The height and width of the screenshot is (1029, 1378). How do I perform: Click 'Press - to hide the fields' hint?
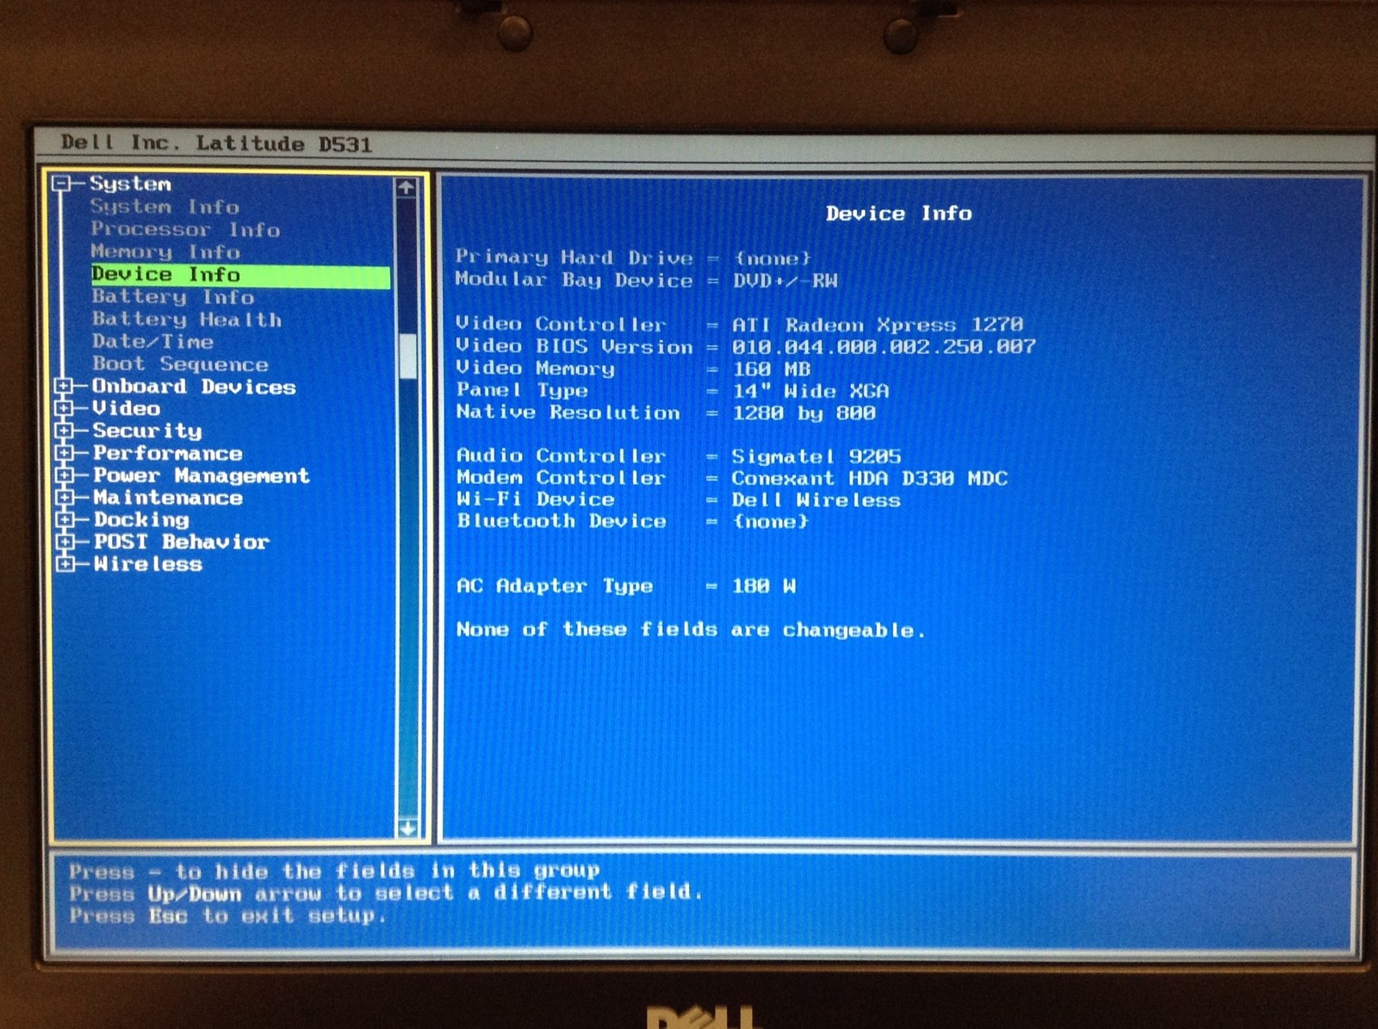(x=334, y=871)
